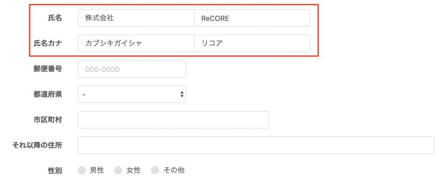Focus the それ以降の住所 input box
The height and width of the screenshot is (185, 443).
(x=256, y=145)
